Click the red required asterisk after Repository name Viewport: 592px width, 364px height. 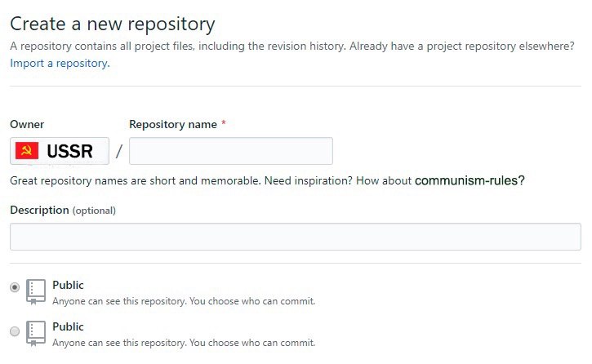[224, 123]
